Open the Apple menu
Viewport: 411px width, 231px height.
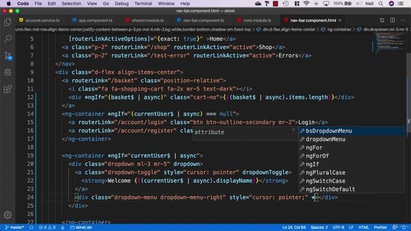(x=8, y=3)
